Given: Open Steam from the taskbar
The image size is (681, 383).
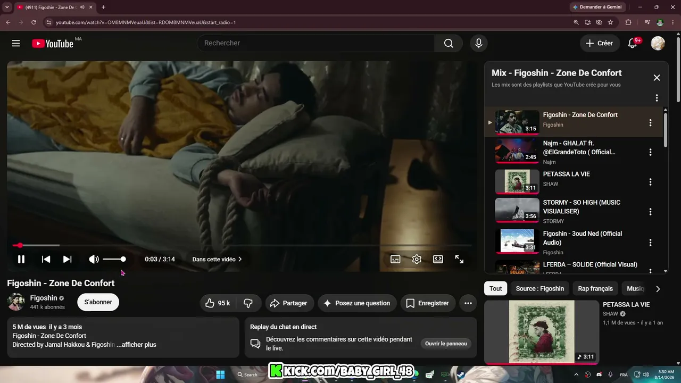Looking at the screenshot, I should (461, 374).
